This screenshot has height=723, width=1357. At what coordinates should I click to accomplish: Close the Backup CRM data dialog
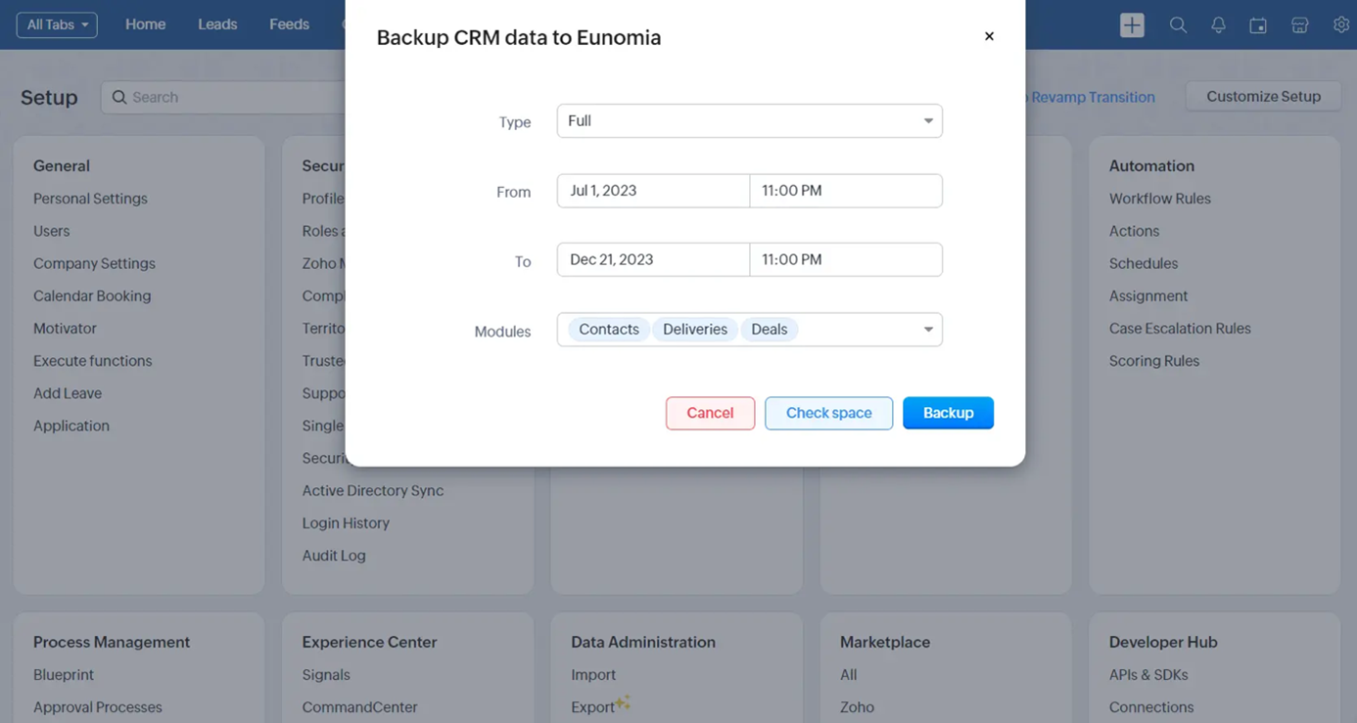[989, 36]
